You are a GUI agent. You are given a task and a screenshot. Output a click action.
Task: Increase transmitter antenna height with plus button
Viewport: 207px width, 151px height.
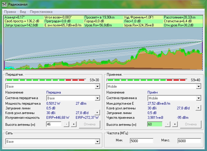click(x=74, y=124)
